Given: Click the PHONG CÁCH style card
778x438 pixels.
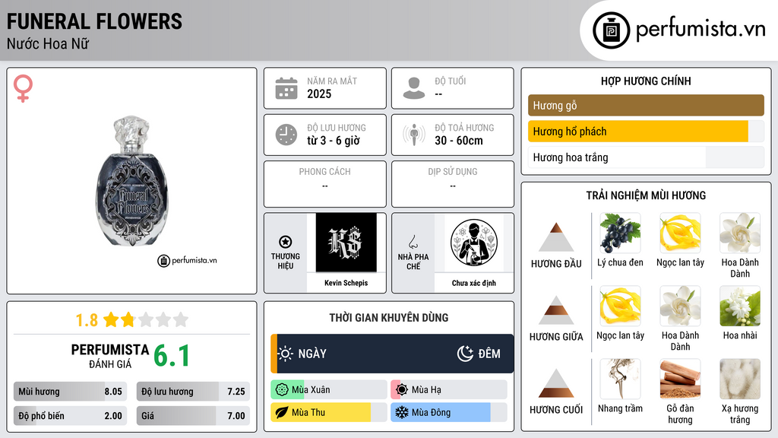Looking at the screenshot, I should (325, 184).
